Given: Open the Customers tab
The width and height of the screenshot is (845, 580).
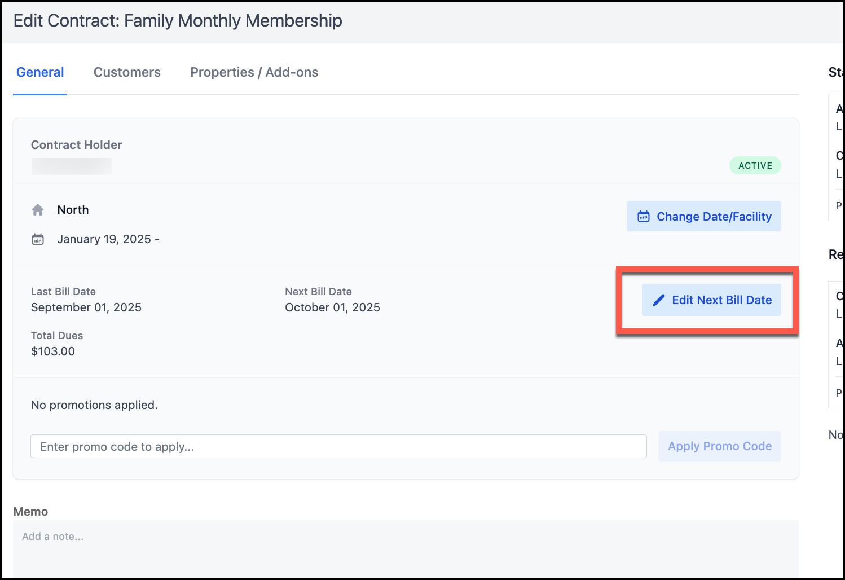Looking at the screenshot, I should (127, 72).
